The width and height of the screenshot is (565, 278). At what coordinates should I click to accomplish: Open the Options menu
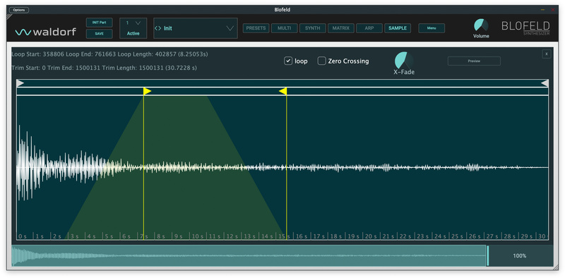click(x=19, y=10)
